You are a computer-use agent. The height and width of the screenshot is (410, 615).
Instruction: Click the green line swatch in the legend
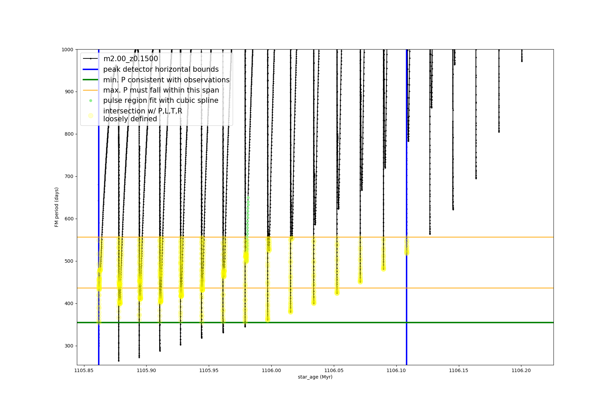pyautogui.click(x=91, y=80)
